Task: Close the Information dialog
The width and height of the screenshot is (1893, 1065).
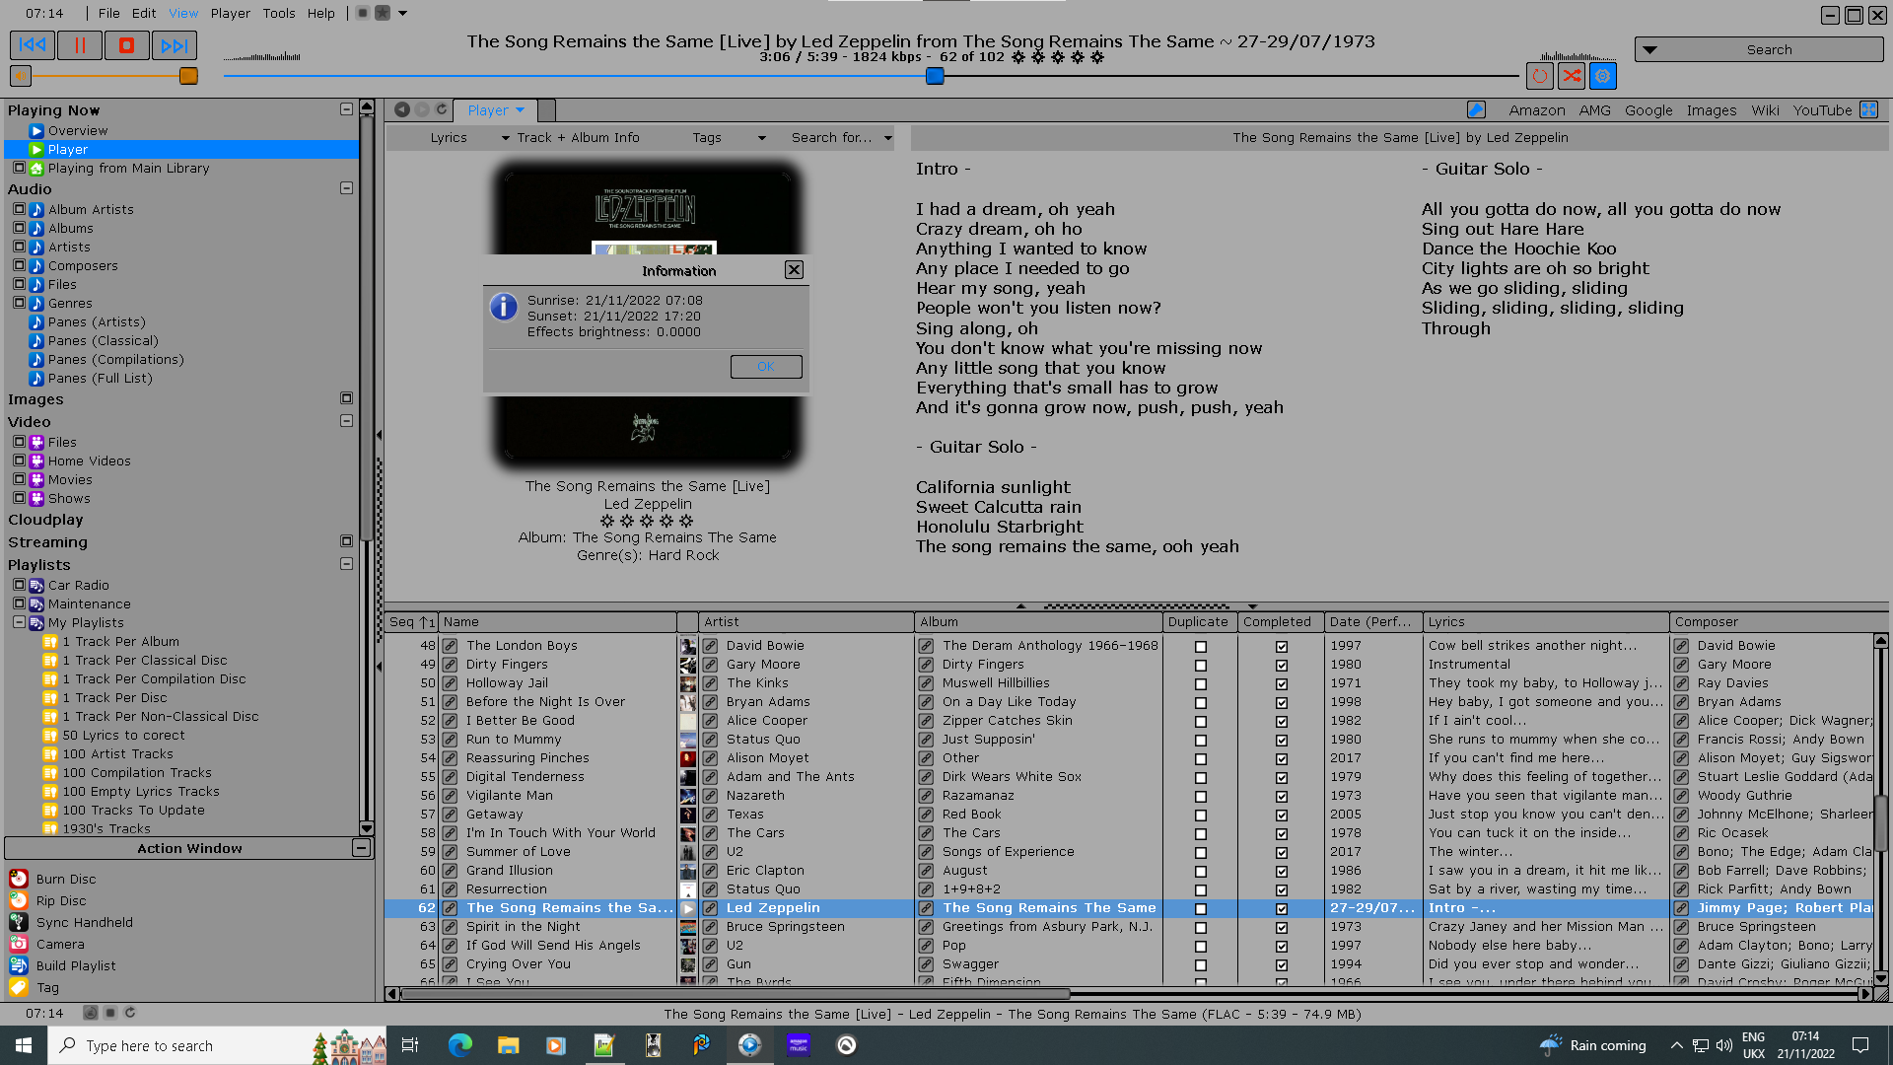Action: tap(794, 270)
